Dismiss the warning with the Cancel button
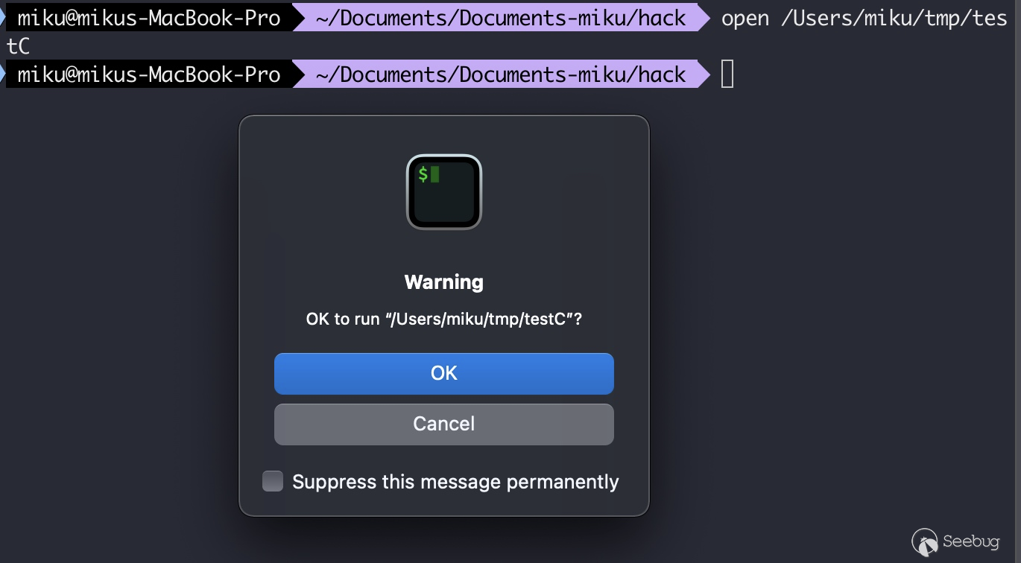The image size is (1021, 563). (444, 424)
